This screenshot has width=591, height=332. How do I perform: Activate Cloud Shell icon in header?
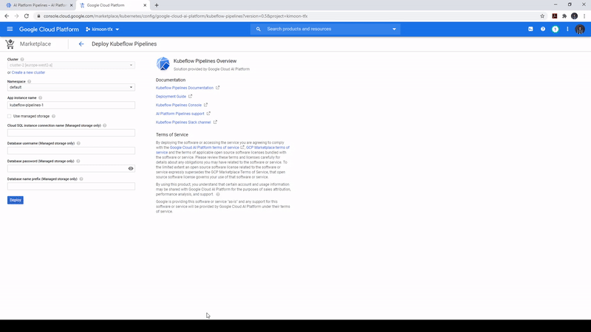point(530,29)
